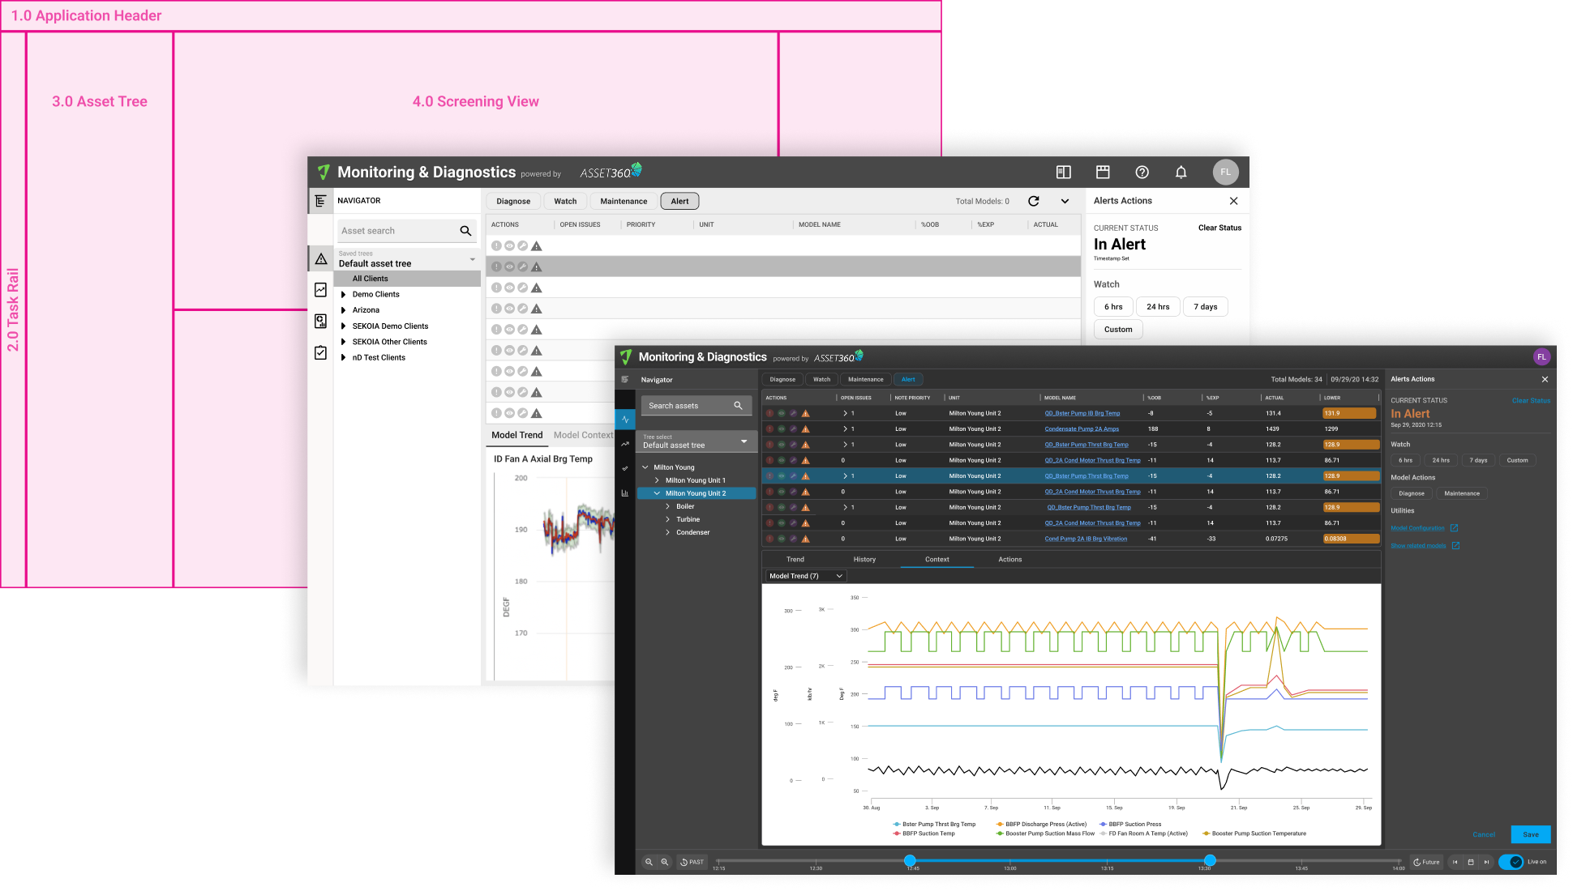Image resolution: width=1573 pixels, height=891 pixels.
Task: Toggle the split panel layout icon
Action: coord(1063,172)
